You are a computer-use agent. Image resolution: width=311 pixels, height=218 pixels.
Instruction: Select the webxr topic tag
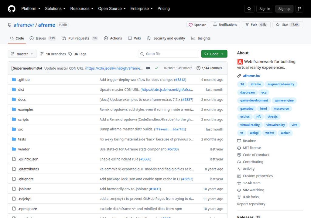click(285, 133)
